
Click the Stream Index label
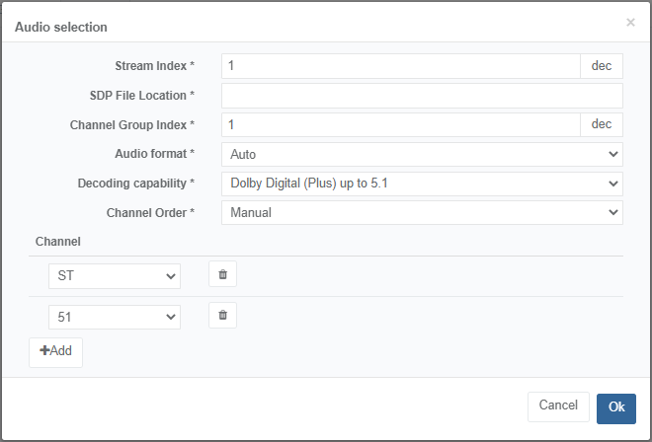point(155,66)
